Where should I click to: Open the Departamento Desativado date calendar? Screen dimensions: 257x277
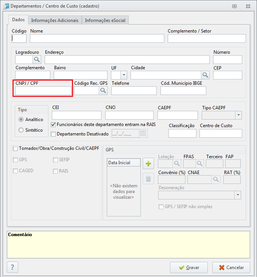(x=143, y=133)
